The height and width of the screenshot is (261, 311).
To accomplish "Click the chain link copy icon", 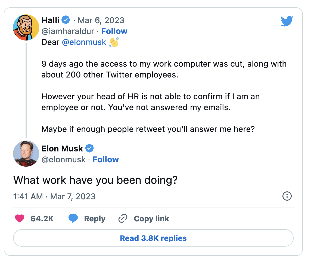I will coord(123,219).
